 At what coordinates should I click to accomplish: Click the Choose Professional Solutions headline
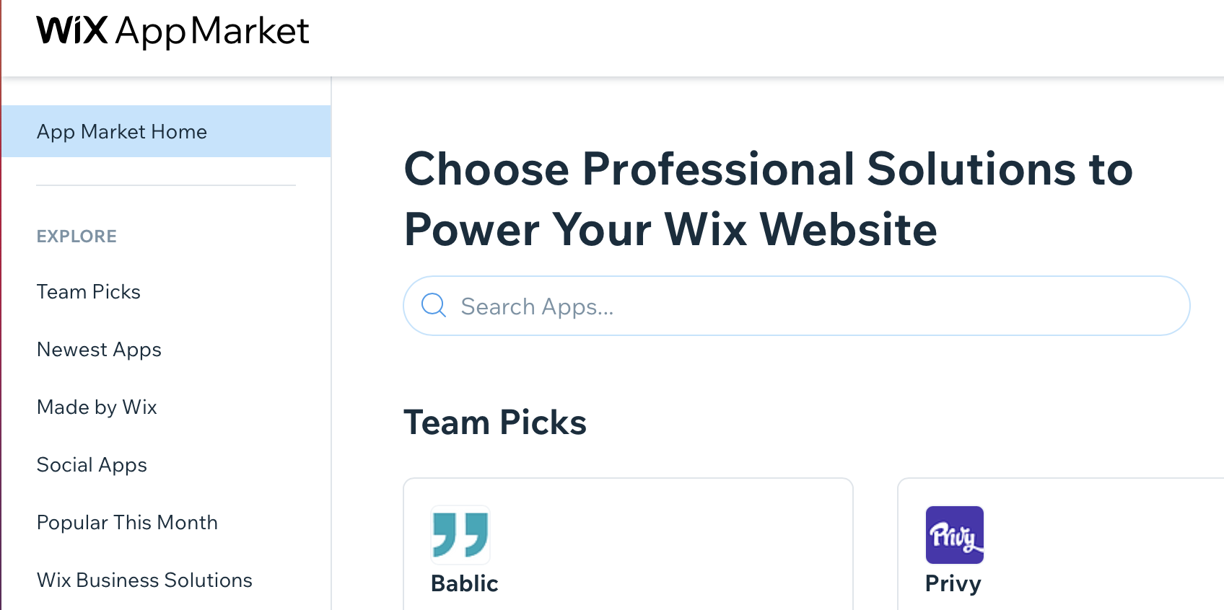point(769,199)
